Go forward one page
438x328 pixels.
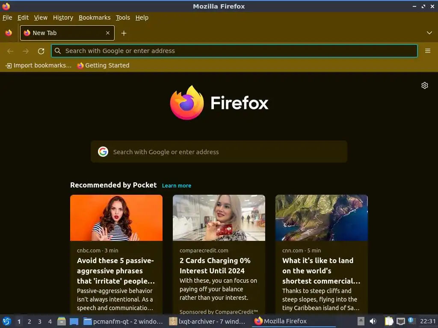[x=26, y=51]
